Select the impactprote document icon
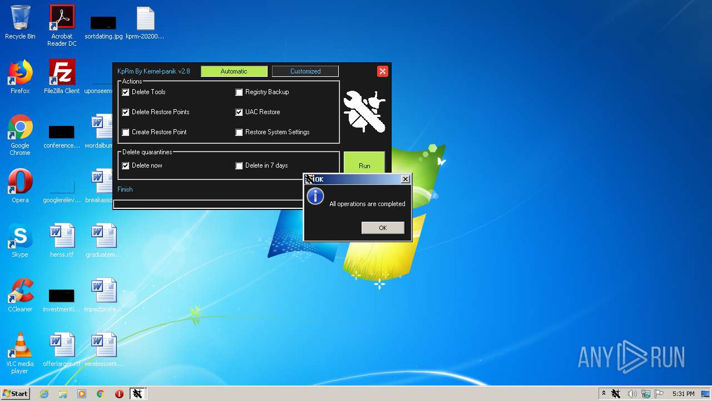Viewport: 712px width, 401px height. [103, 295]
